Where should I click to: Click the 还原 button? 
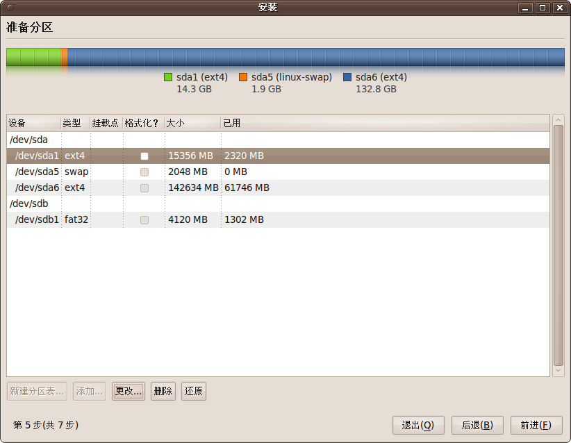coord(194,392)
